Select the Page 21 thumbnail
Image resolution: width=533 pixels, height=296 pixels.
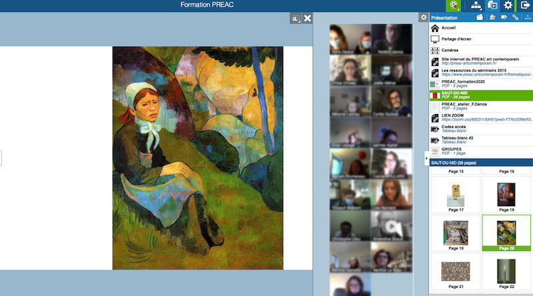pos(456,271)
